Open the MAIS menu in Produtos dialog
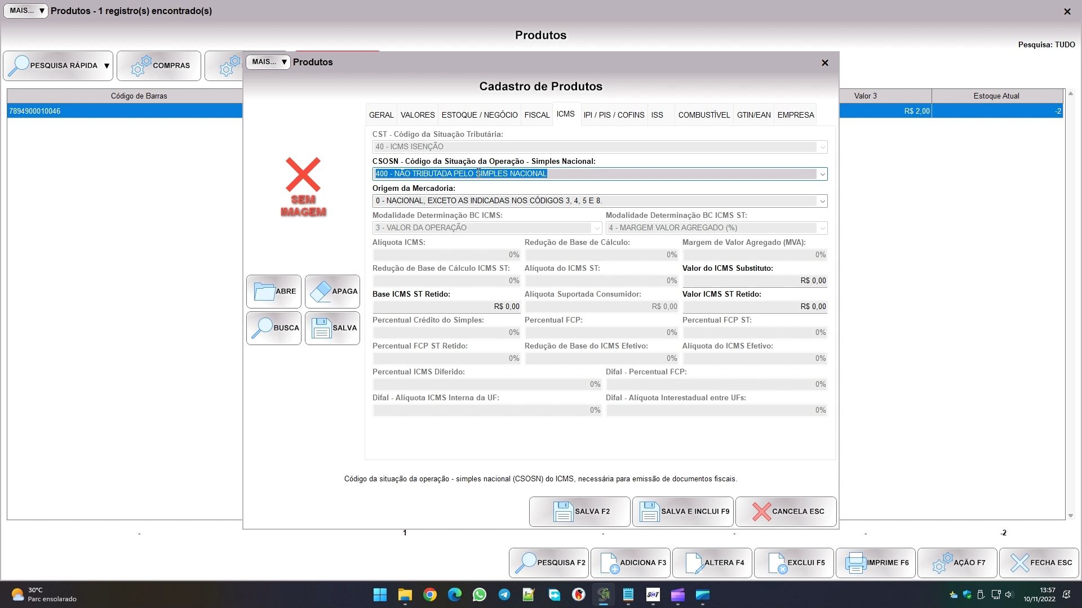 coord(268,62)
